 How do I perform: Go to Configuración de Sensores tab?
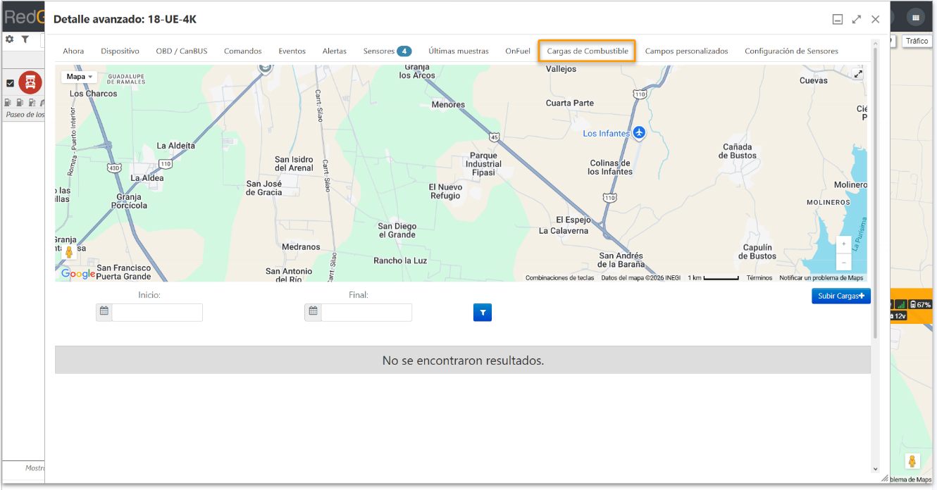[791, 51]
